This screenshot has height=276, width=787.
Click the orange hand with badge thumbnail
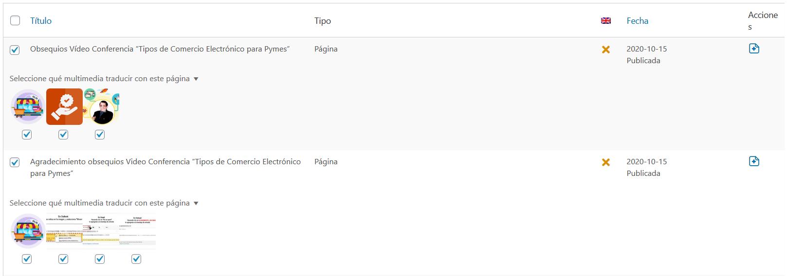pyautogui.click(x=64, y=106)
